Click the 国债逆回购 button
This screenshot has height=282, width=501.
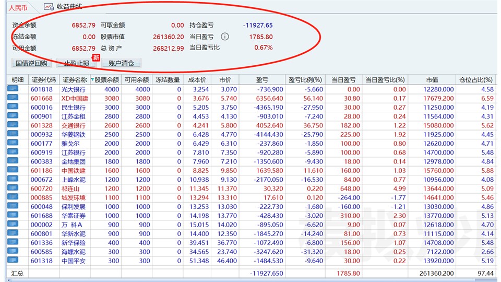(31, 63)
